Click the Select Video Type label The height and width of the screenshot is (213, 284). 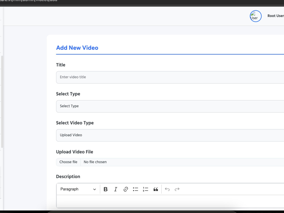(75, 123)
